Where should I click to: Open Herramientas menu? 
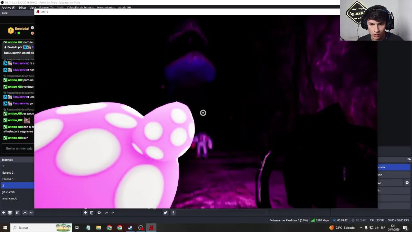(106, 7)
